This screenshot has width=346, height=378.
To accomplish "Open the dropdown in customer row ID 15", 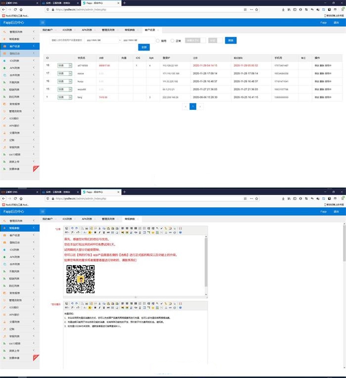I will 65,90.
